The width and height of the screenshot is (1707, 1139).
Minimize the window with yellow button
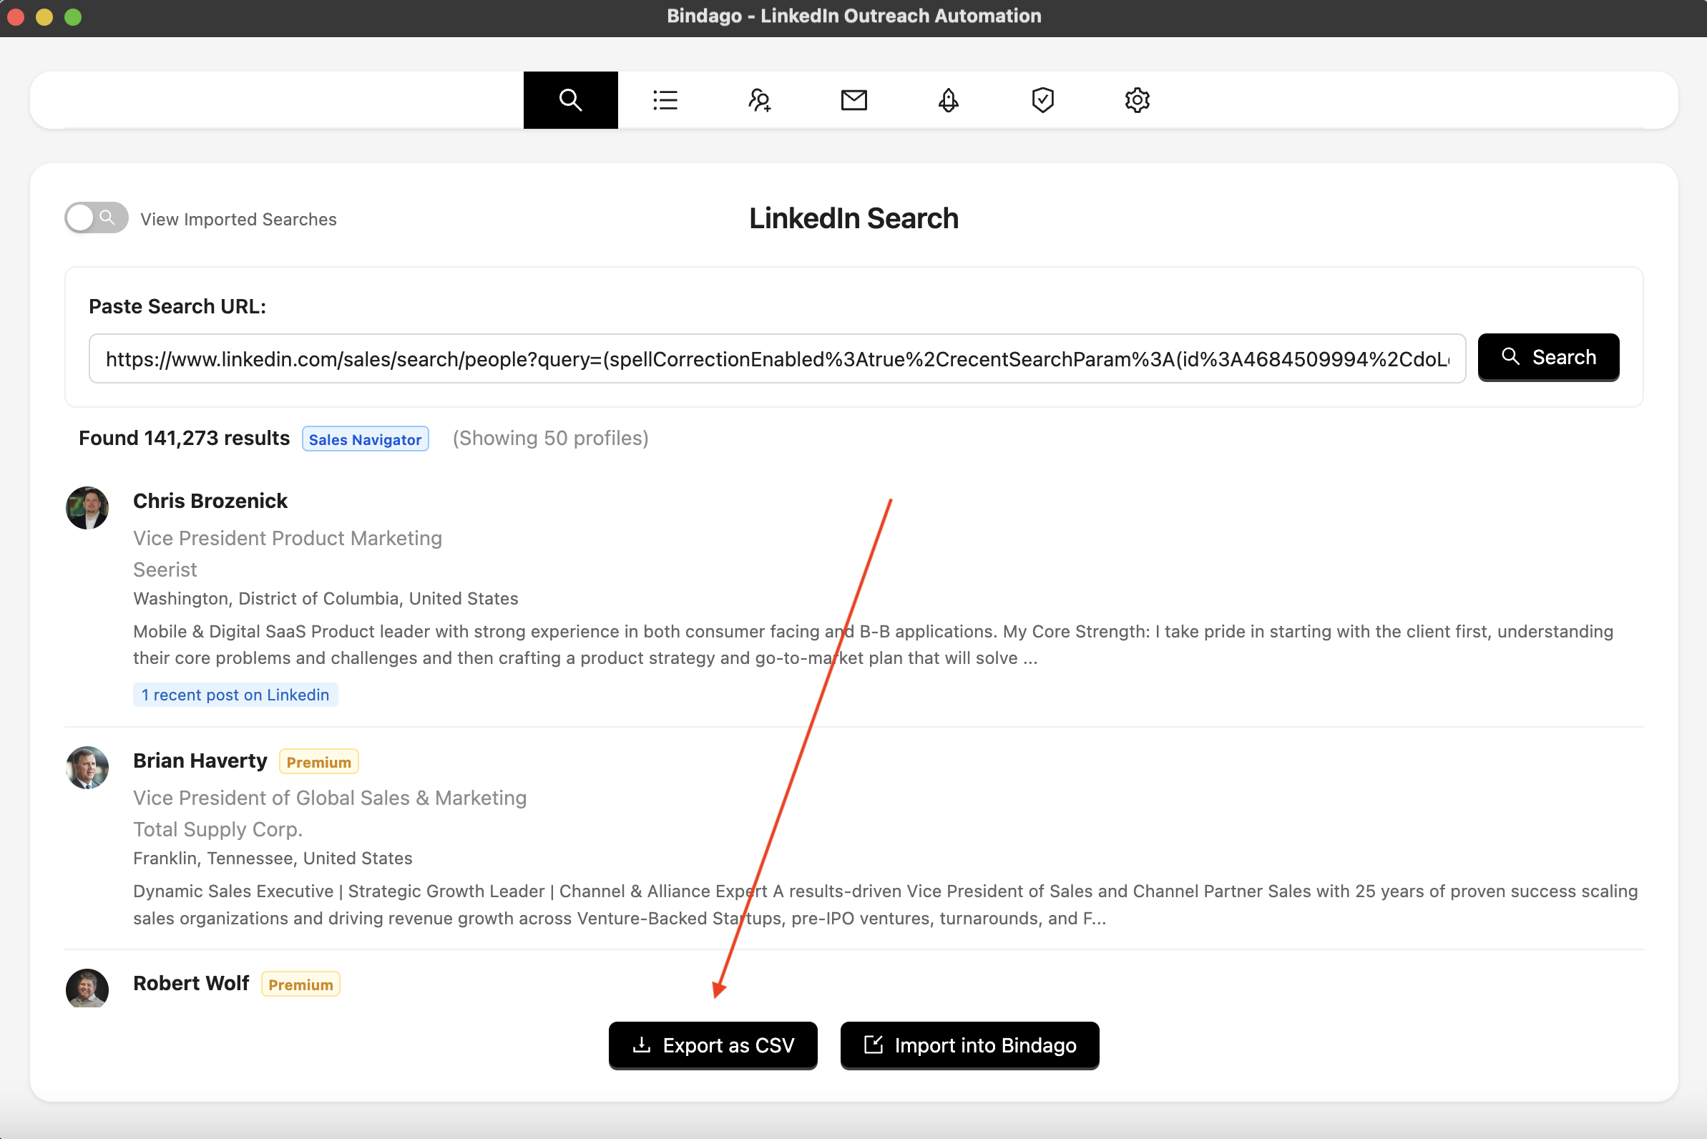click(x=44, y=16)
